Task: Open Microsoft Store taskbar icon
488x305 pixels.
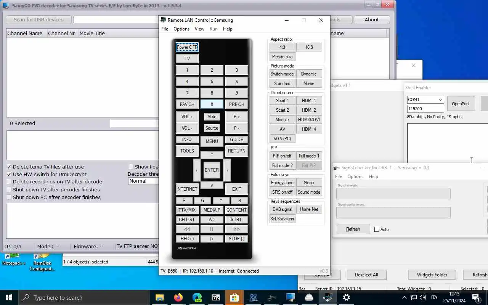Action: coord(234,297)
